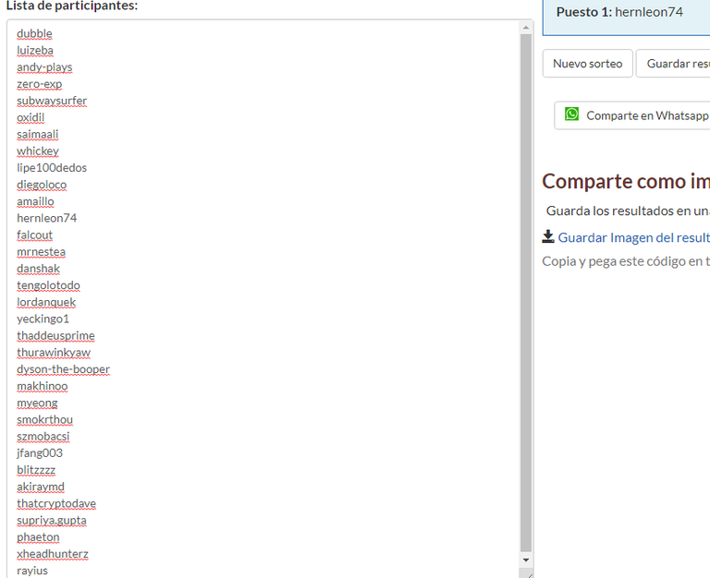Click the participant name akiraymd
The height and width of the screenshot is (578, 710).
click(x=41, y=487)
